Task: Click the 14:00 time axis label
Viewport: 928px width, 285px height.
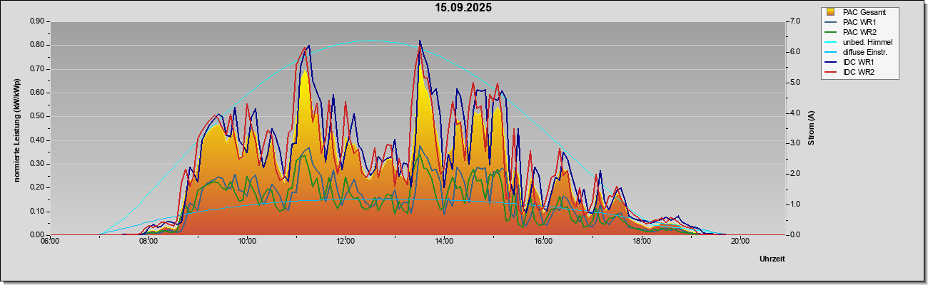Action: coord(444,242)
